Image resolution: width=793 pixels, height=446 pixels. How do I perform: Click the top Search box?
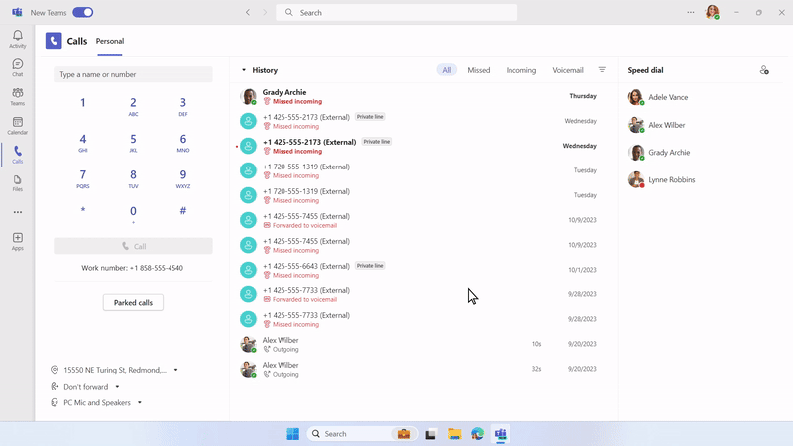pos(396,12)
